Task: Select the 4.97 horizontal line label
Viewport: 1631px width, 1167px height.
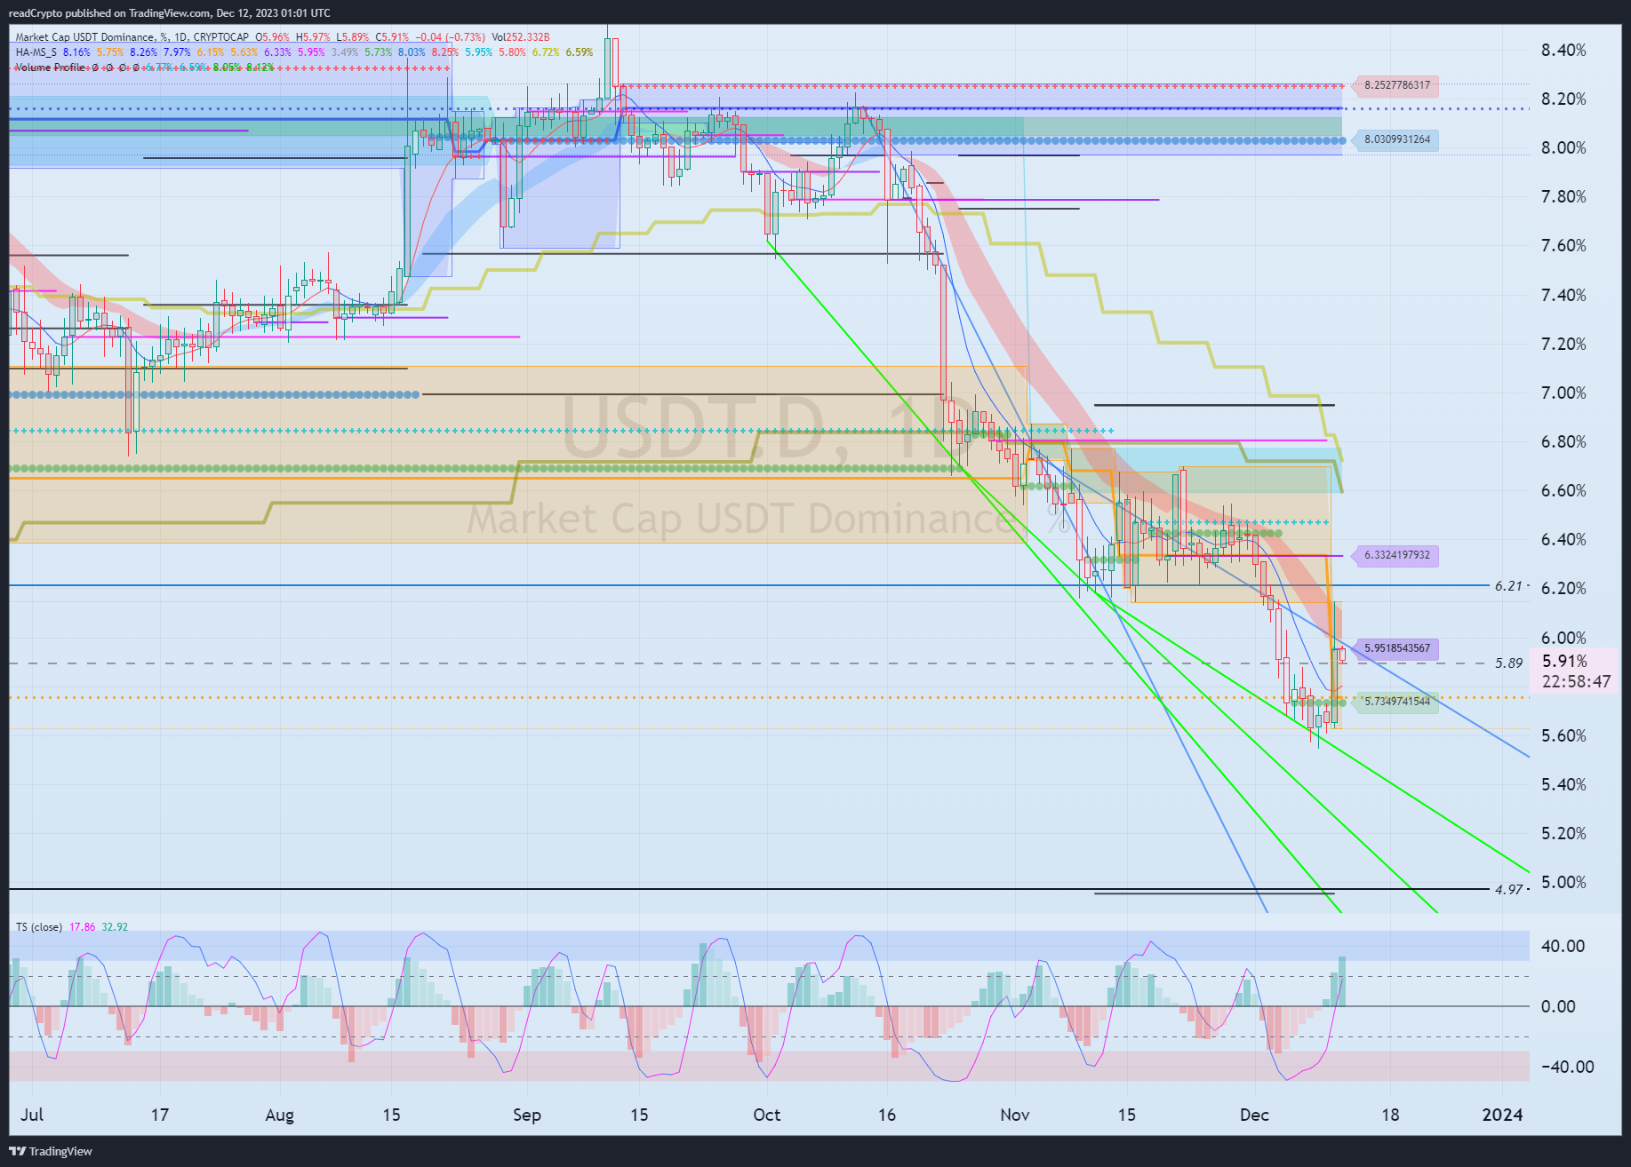Action: (1508, 889)
